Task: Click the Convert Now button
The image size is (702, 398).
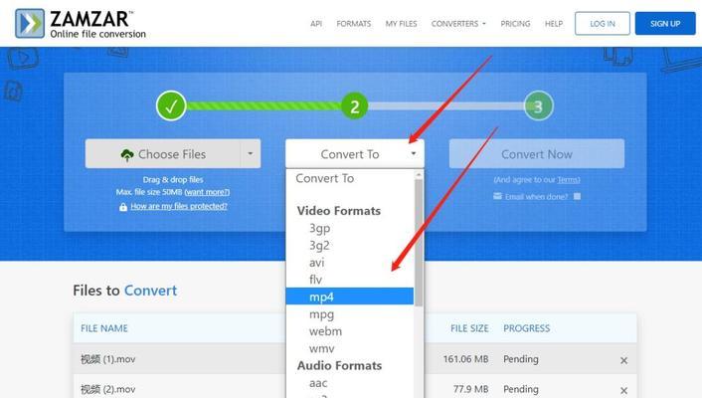Action: pos(537,154)
